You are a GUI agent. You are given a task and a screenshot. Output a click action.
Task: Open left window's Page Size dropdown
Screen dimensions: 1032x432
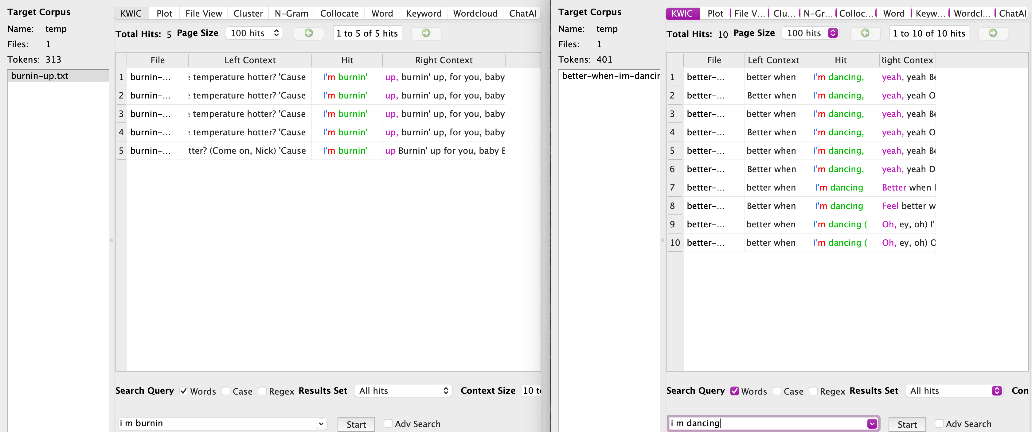[x=254, y=33]
